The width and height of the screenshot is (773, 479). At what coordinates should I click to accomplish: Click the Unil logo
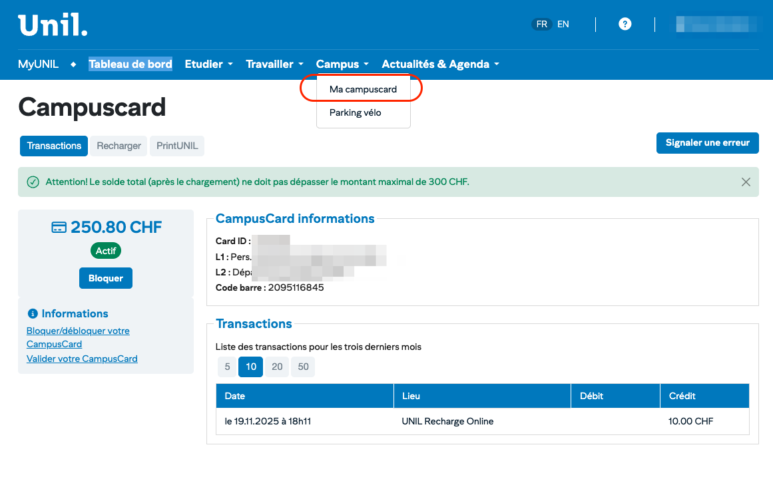point(53,25)
